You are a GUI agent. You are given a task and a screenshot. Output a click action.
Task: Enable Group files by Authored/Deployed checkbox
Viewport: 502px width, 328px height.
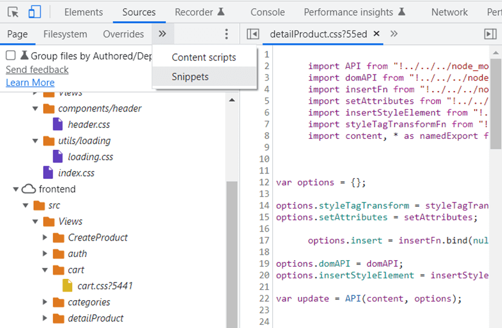pos(11,56)
